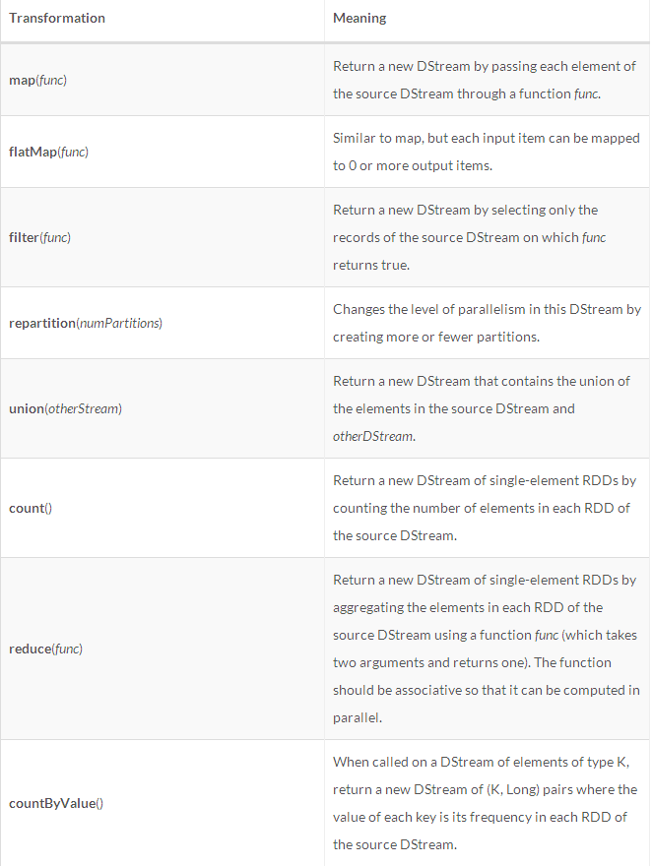Click the reduce description about aggregating elements

click(x=486, y=649)
